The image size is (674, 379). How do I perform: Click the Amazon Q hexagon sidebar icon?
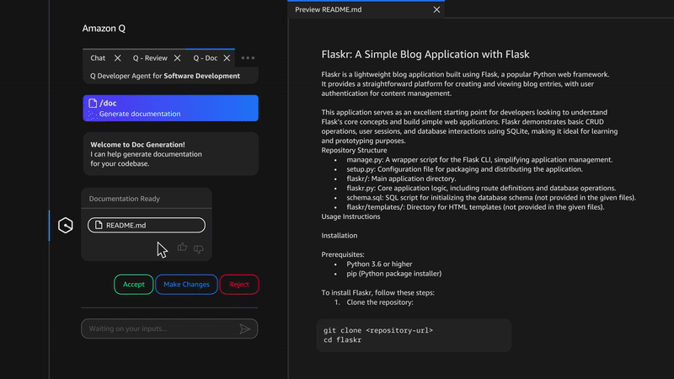click(66, 225)
